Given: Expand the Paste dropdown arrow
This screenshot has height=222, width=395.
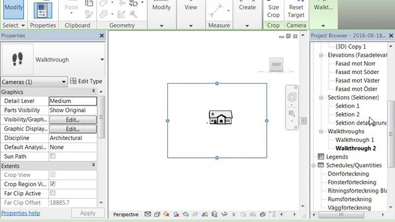Looking at the screenshot, I should [x=72, y=13].
